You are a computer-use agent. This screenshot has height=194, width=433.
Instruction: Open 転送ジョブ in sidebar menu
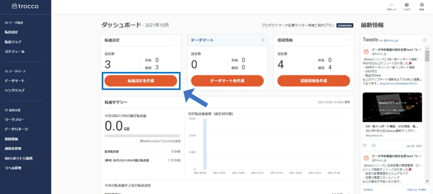coord(14,42)
